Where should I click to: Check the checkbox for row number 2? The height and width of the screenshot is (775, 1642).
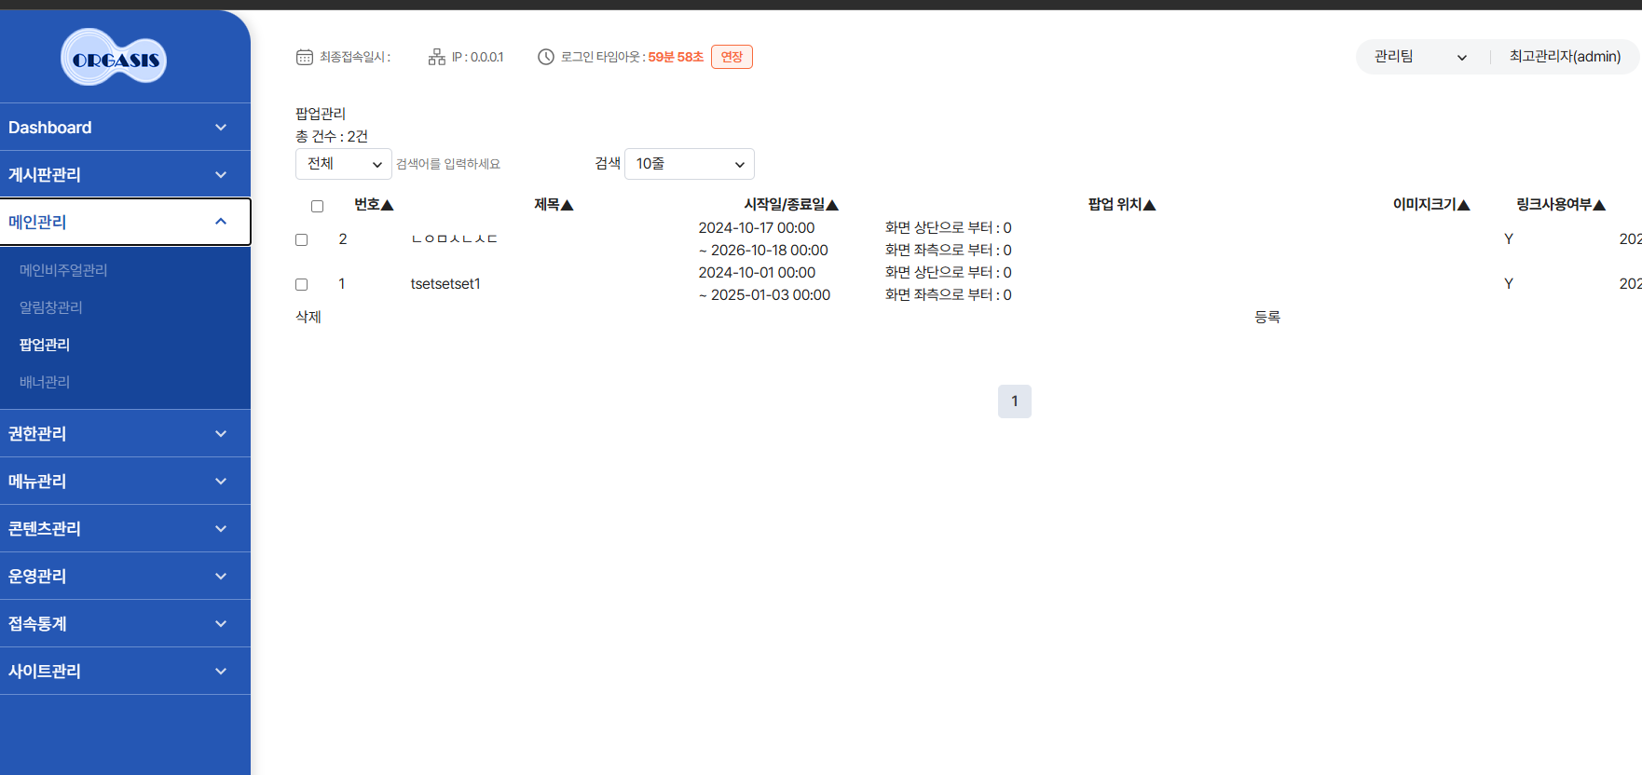pos(301,239)
